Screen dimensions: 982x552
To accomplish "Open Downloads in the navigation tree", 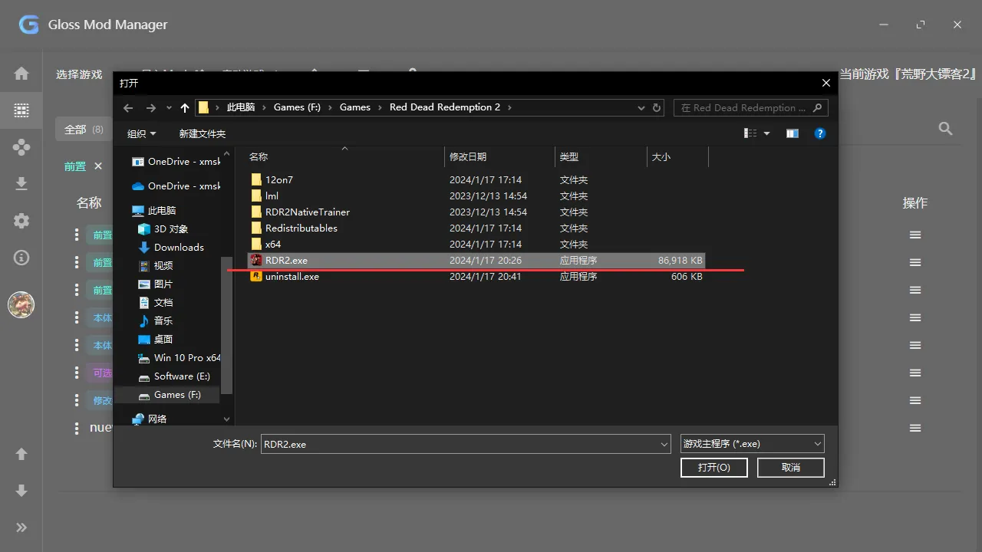I will (170, 248).
